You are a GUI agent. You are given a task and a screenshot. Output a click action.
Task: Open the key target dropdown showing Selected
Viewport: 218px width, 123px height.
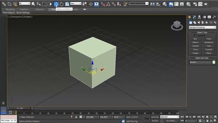tap(170, 117)
